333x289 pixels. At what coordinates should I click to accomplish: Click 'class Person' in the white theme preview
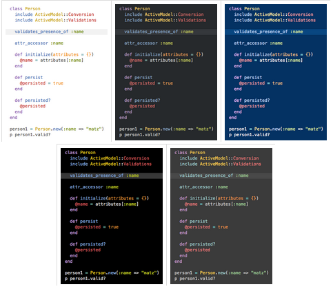(x=25, y=9)
